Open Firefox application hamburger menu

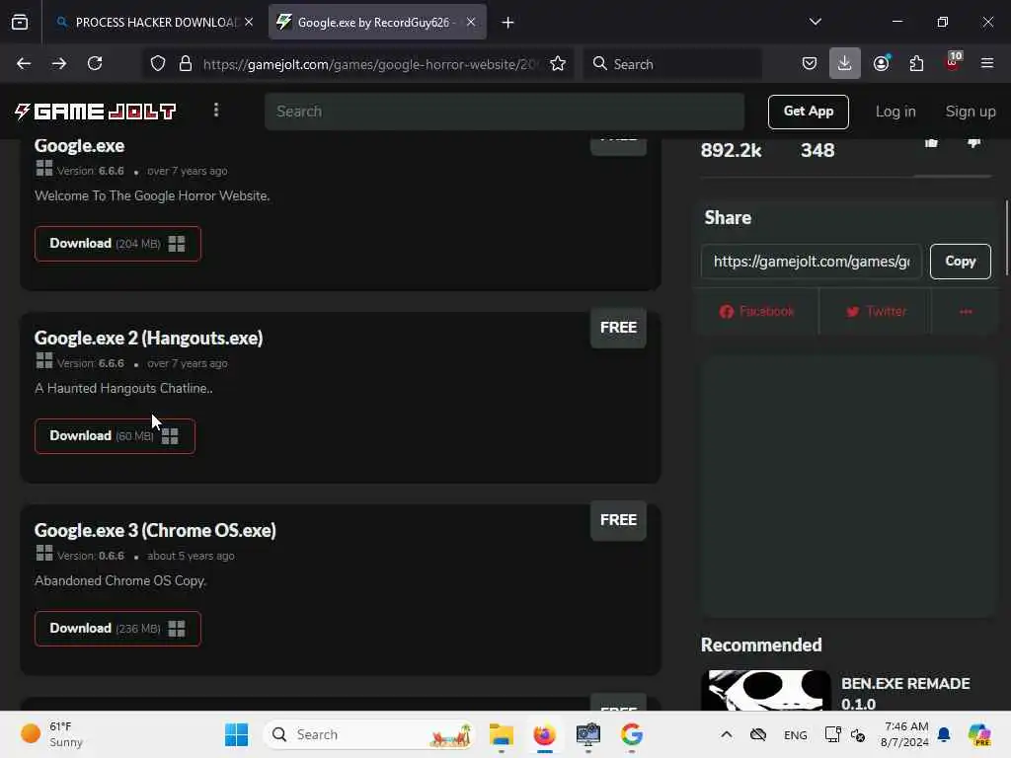coord(987,63)
